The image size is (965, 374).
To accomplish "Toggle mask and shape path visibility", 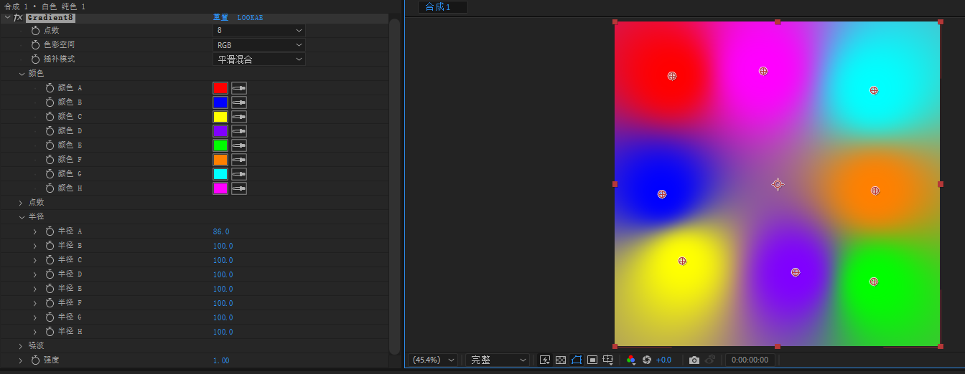I will click(x=577, y=360).
